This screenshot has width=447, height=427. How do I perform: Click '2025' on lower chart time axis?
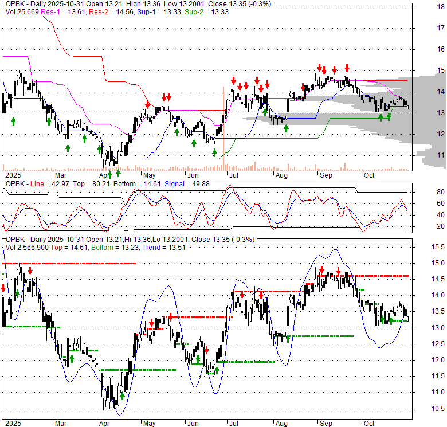click(13, 424)
